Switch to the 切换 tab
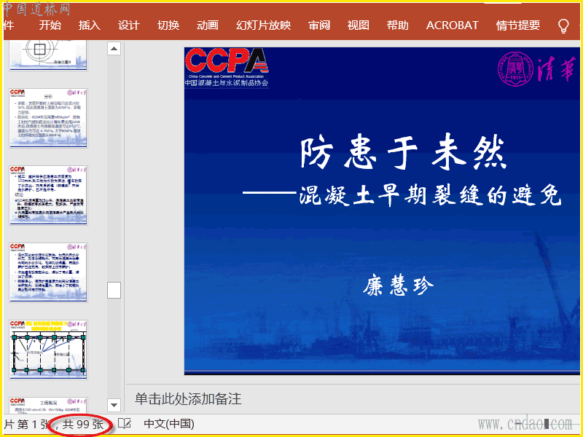Image resolution: width=583 pixels, height=437 pixels. [168, 25]
